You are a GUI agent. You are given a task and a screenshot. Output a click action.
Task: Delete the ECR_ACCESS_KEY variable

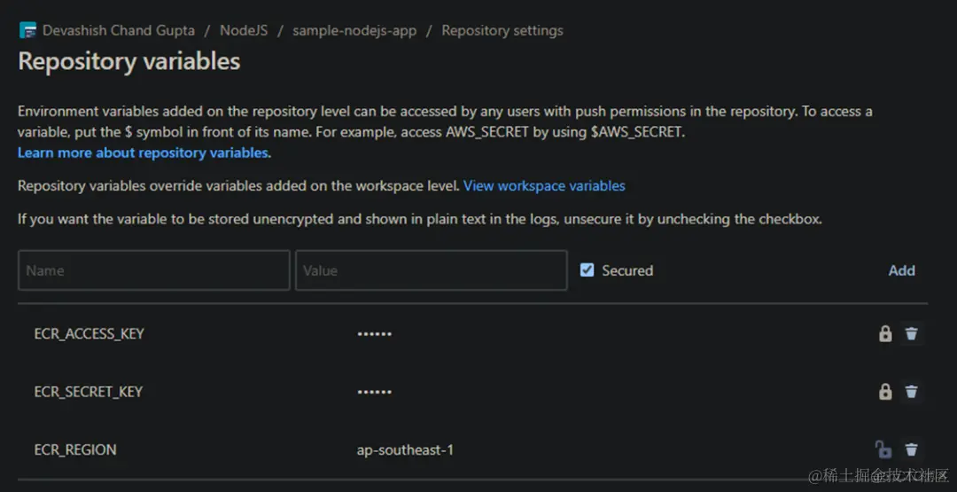point(911,333)
